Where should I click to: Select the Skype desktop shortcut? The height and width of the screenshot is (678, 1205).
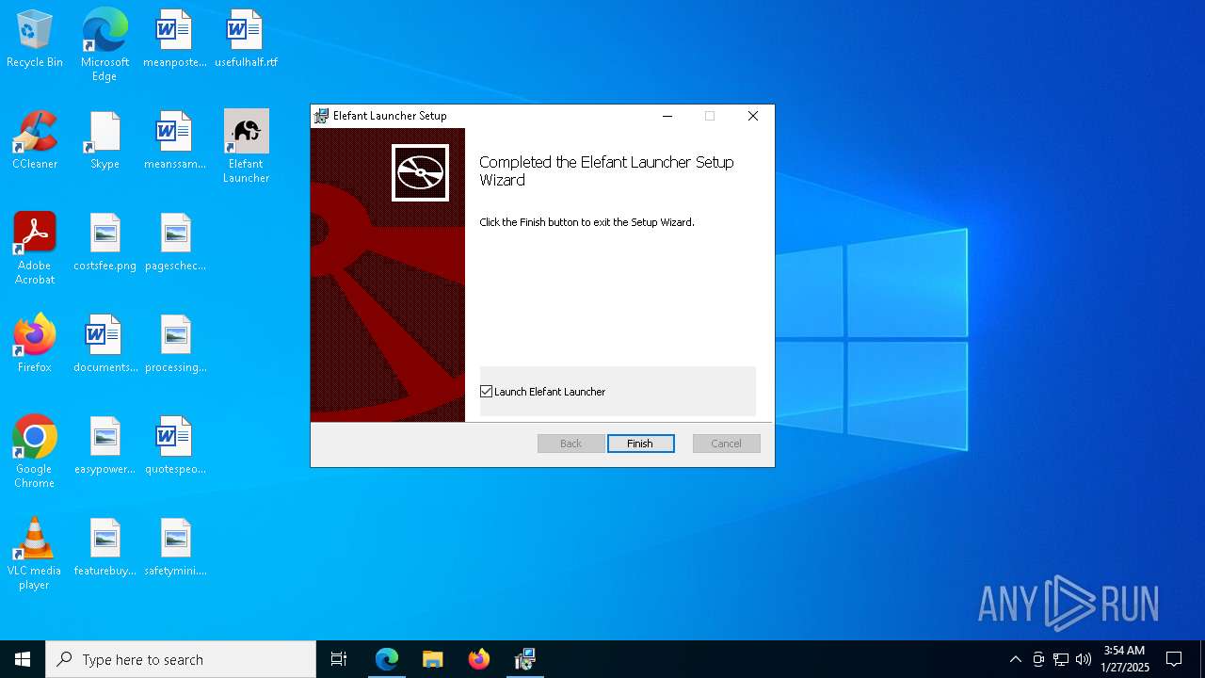click(x=104, y=140)
